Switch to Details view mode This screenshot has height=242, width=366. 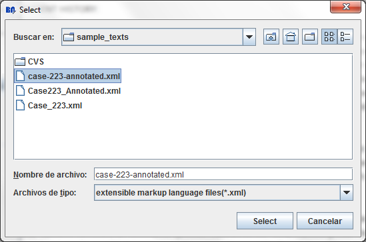point(345,37)
